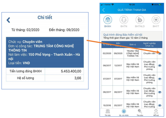View details for 08/2017 to 12/2017 row

[160, 65]
